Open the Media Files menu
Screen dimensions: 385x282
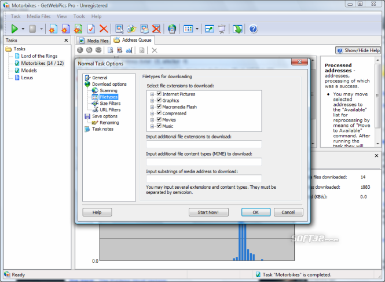point(39,16)
